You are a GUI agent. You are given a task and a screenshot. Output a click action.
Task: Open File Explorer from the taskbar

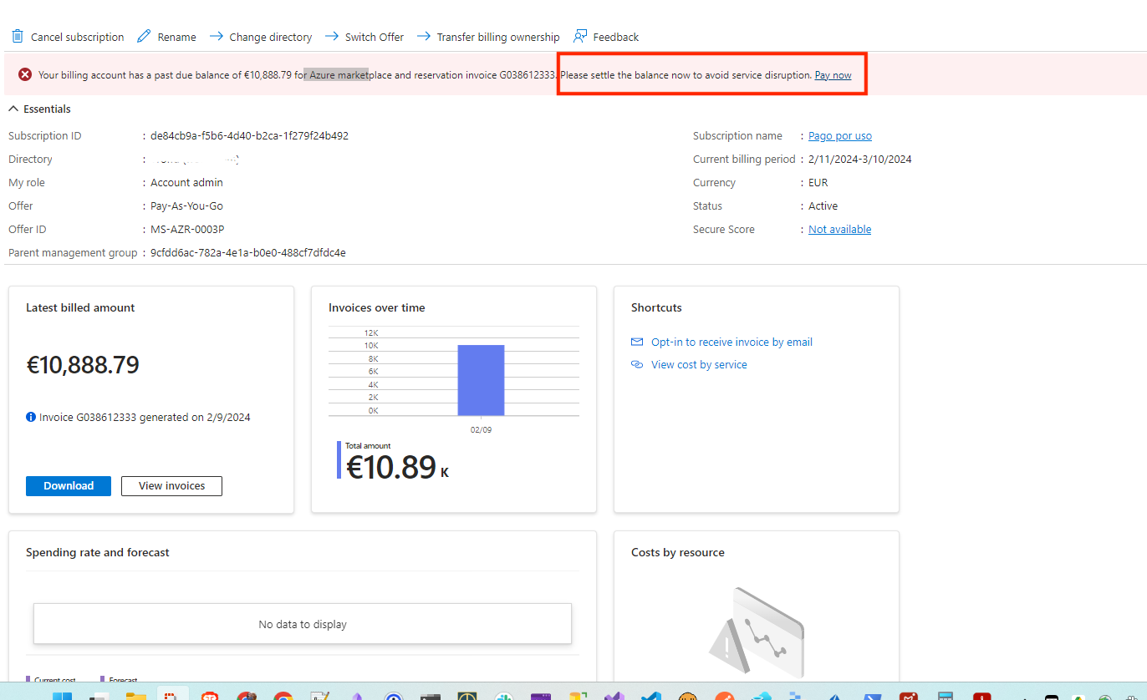pos(136,695)
